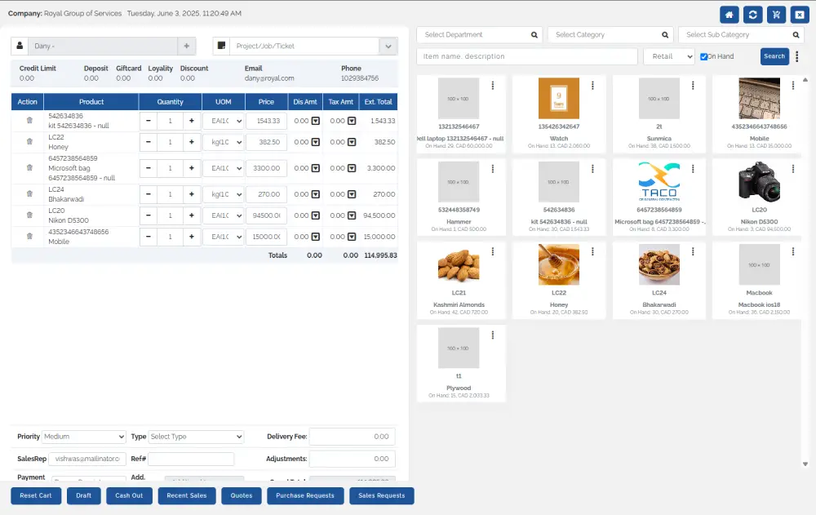Open the Quotes section
The width and height of the screenshot is (816, 515).
tap(241, 495)
